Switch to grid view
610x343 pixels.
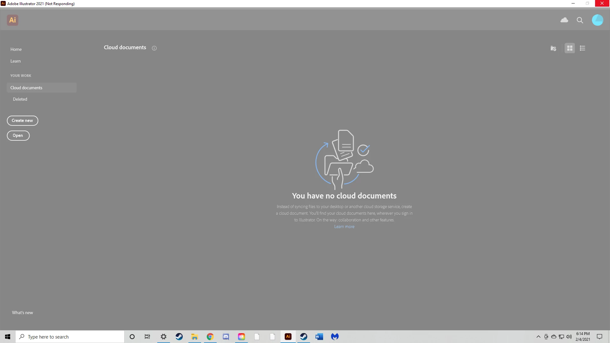pos(570,48)
